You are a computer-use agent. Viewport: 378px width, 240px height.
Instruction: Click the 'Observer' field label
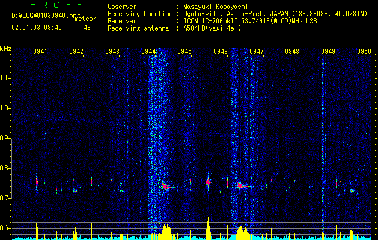point(122,7)
